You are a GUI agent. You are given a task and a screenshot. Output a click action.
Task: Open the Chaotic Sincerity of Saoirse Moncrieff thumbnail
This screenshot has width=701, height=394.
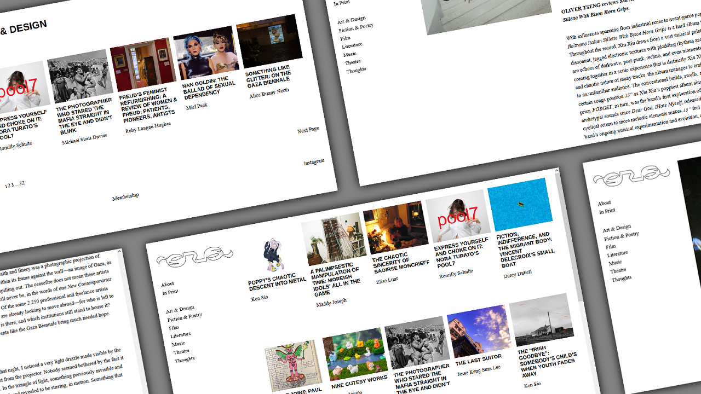395,228
